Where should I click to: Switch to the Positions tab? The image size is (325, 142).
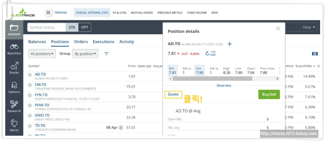click(x=60, y=42)
